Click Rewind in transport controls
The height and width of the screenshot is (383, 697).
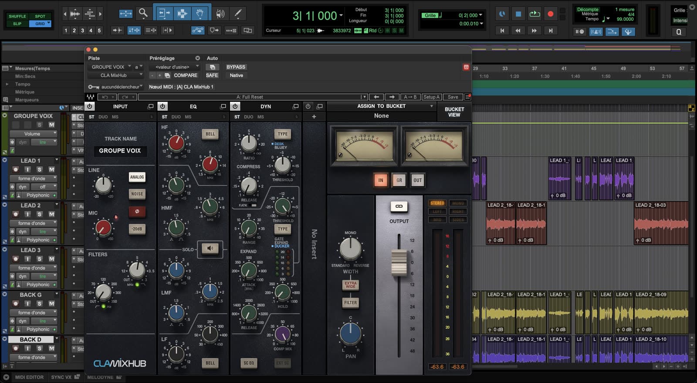518,31
